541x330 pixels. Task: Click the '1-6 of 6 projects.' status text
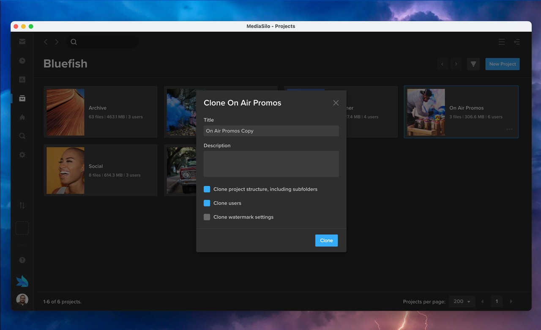tap(62, 302)
